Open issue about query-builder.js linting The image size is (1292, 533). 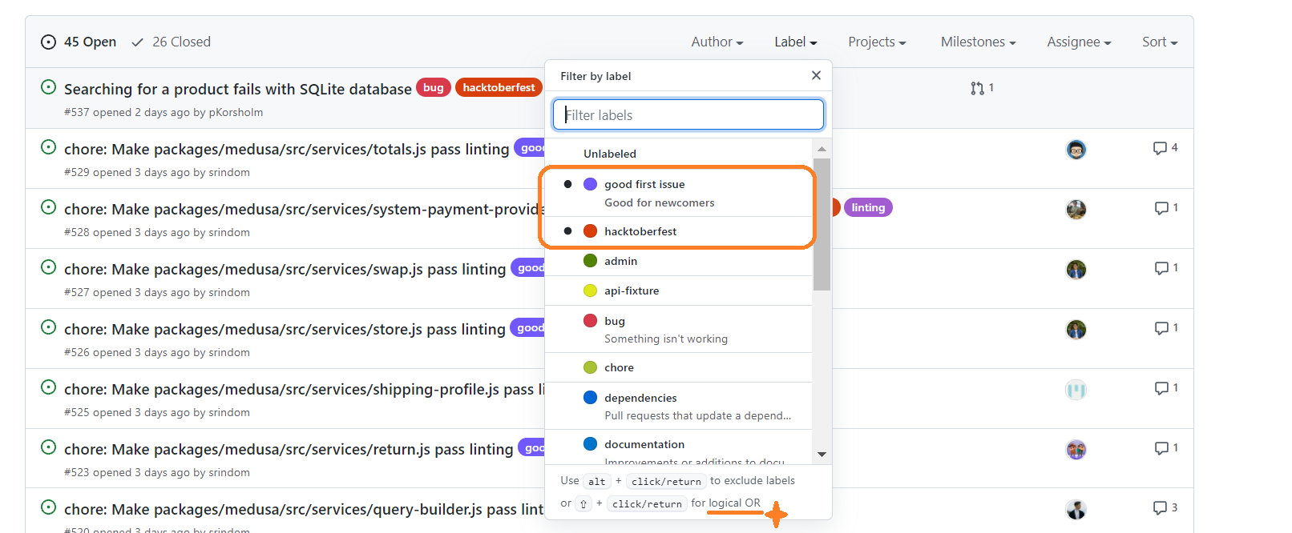pos(304,509)
